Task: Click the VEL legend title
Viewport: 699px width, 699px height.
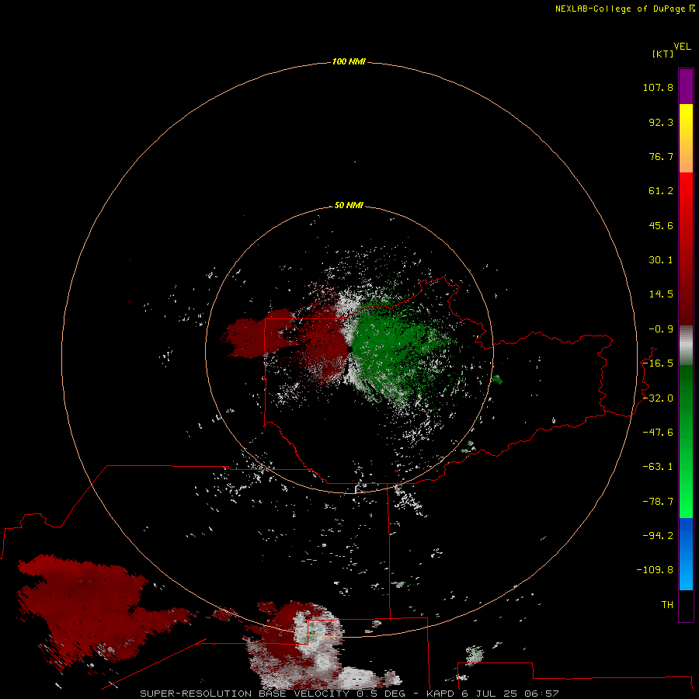Action: (682, 47)
